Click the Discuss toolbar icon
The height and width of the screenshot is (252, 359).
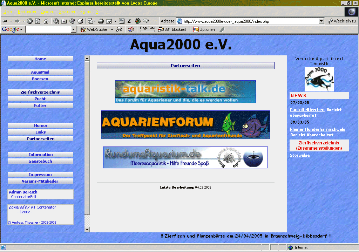[x=122, y=21]
